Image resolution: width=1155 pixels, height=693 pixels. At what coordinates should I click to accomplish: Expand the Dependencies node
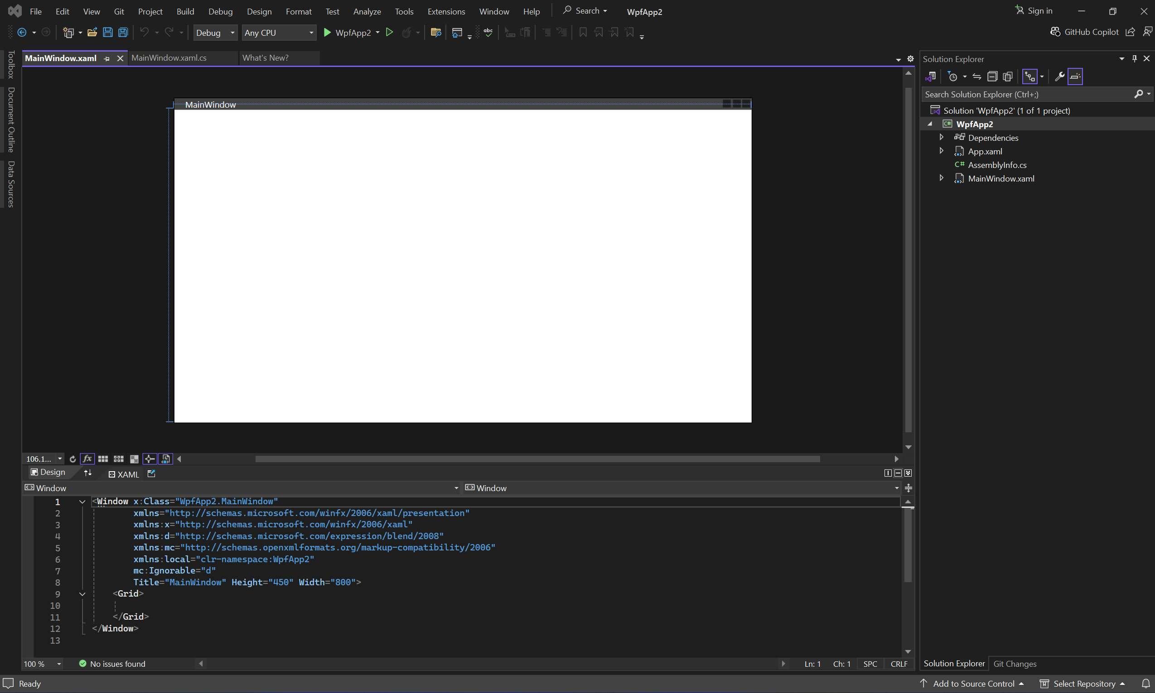click(x=942, y=137)
